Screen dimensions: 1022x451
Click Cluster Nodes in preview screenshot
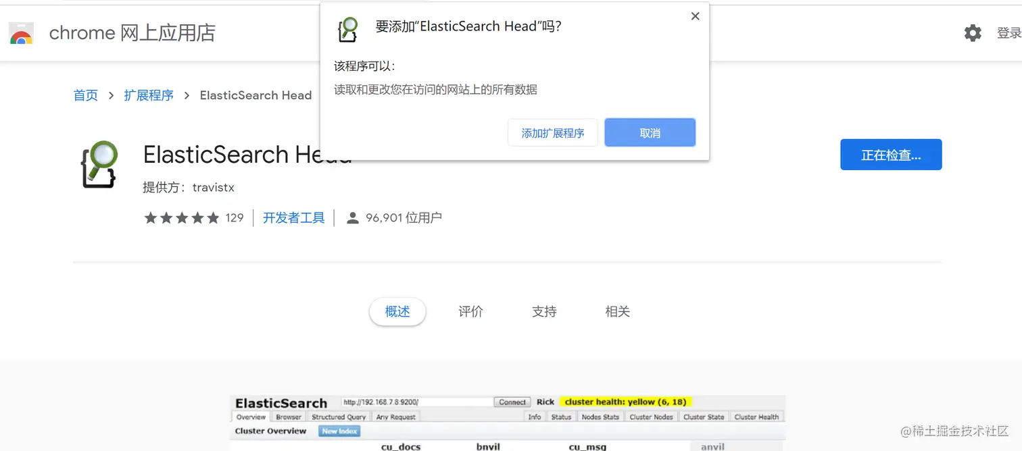(x=652, y=417)
